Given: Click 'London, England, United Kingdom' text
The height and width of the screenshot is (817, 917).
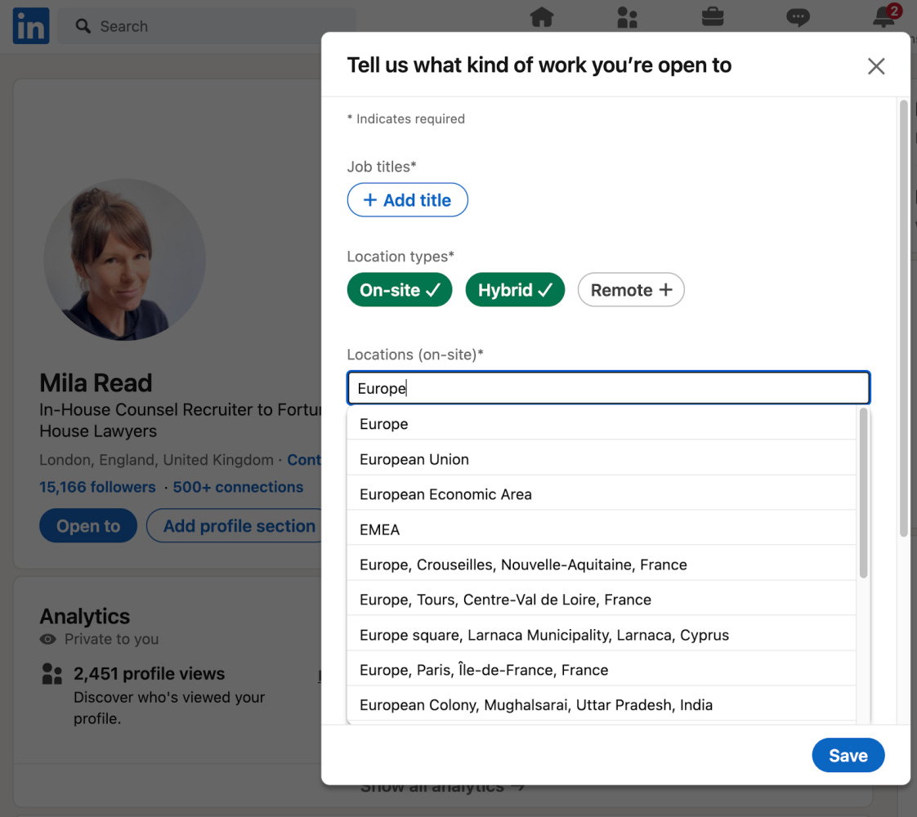Looking at the screenshot, I should pyautogui.click(x=156, y=460).
